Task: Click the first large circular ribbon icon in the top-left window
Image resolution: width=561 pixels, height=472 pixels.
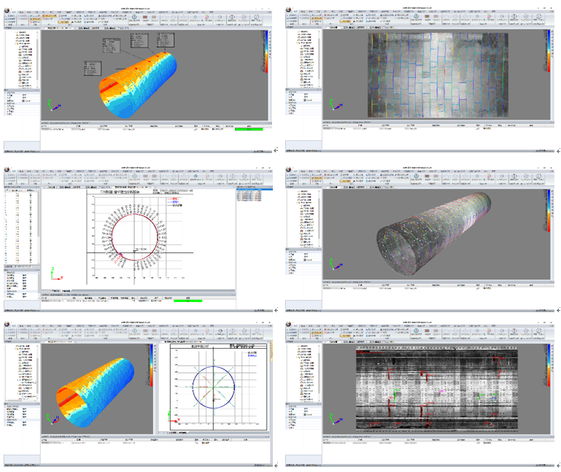Action: coord(134,18)
